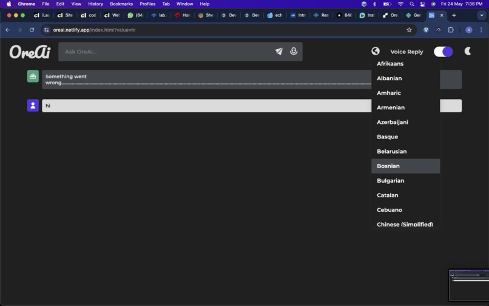The height and width of the screenshot is (306, 489).
Task: Open the Edit menu
Action: tap(60, 4)
